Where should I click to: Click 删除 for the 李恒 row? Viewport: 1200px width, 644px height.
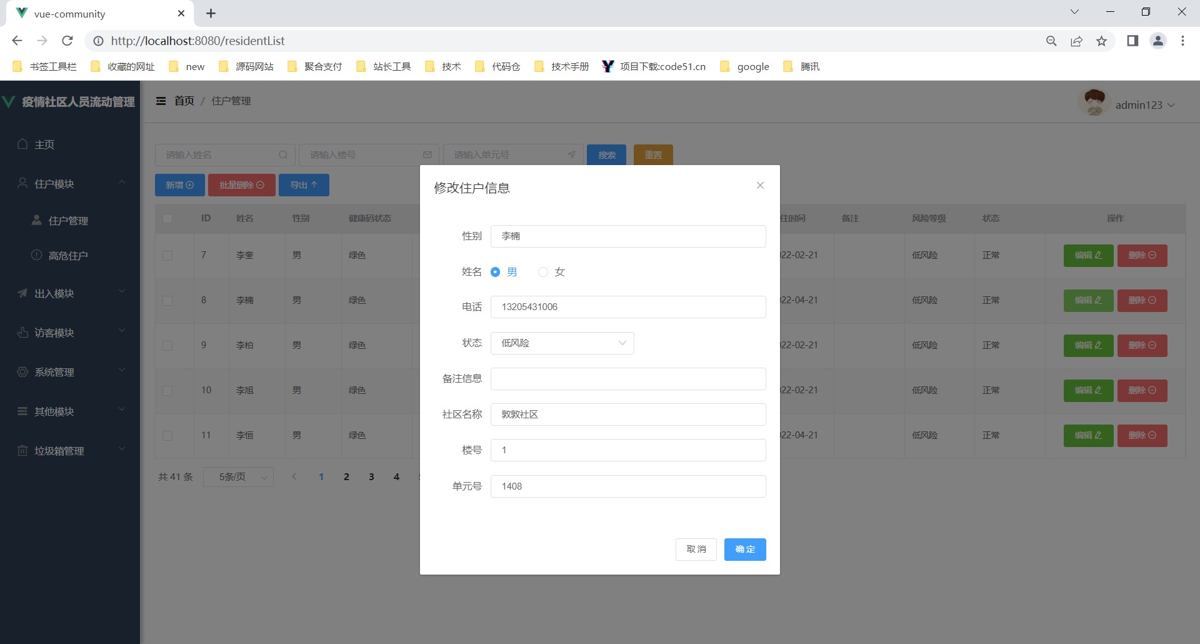pos(1142,436)
